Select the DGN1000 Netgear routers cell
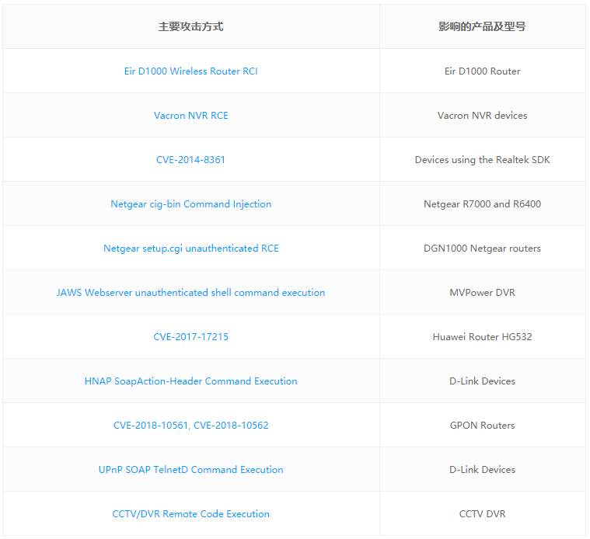The width and height of the screenshot is (590, 539). [x=483, y=249]
